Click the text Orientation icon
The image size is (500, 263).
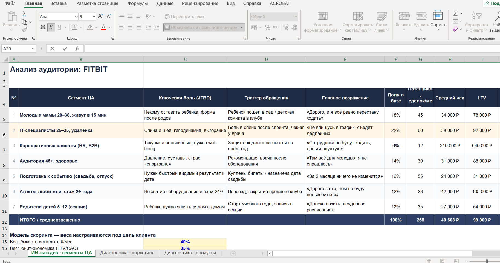(149, 16)
